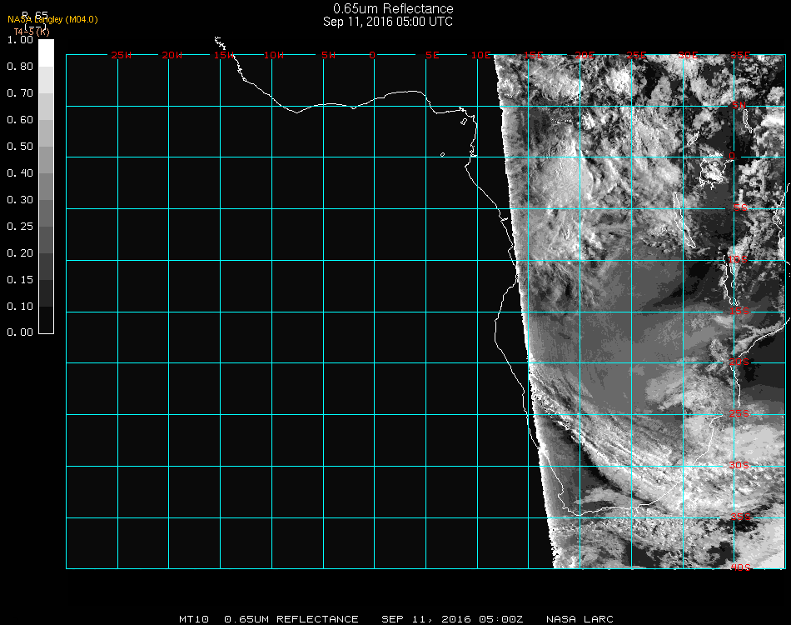The width and height of the screenshot is (791, 625).
Task: Click the 30S latitude label
Action: pos(739,465)
